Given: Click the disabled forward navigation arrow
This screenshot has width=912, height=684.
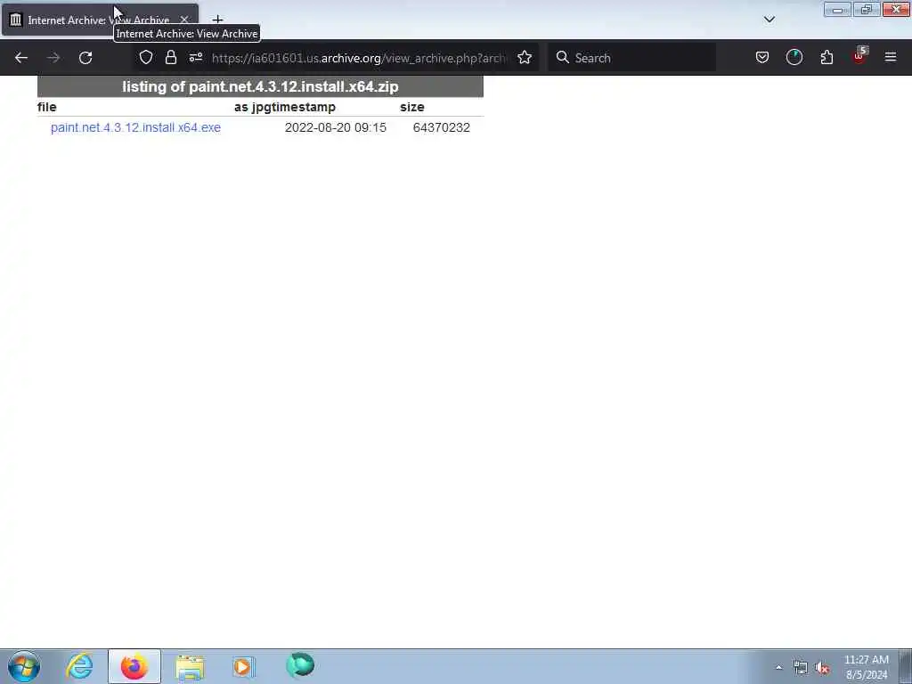Looking at the screenshot, I should (x=53, y=58).
